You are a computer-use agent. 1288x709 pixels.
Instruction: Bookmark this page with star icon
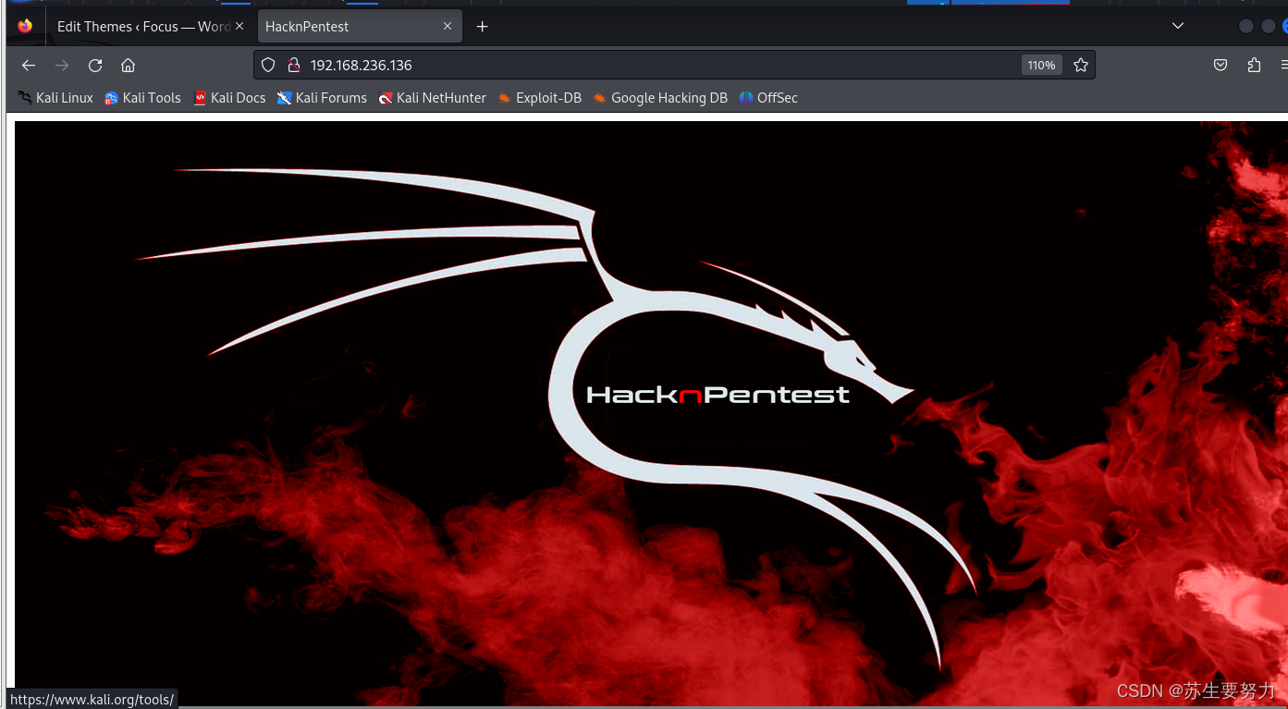pyautogui.click(x=1081, y=65)
